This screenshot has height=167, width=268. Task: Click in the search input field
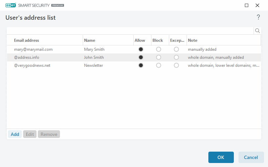(130, 31)
